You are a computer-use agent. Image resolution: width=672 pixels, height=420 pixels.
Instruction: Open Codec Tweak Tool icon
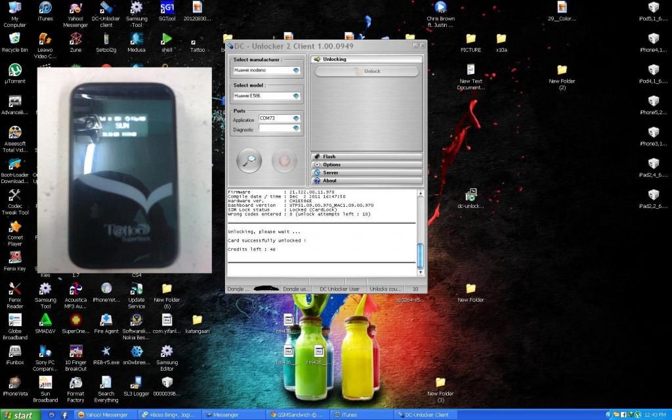pyautogui.click(x=14, y=202)
